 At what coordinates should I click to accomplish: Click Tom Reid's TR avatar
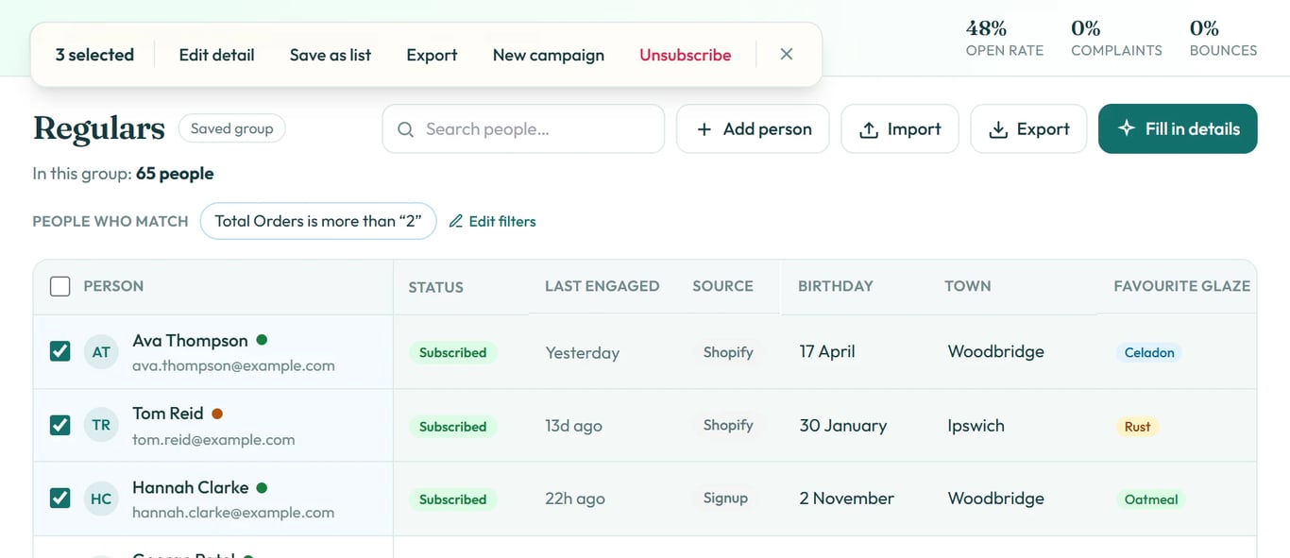(x=101, y=425)
